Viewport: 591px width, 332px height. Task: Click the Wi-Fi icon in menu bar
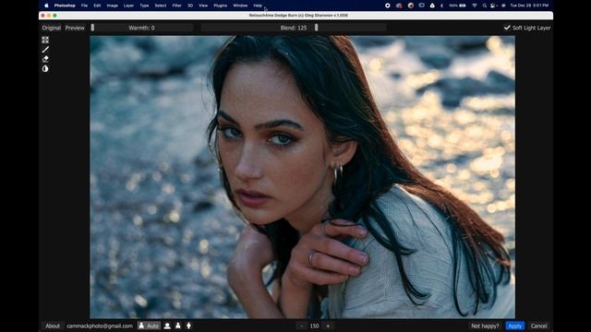(x=475, y=6)
